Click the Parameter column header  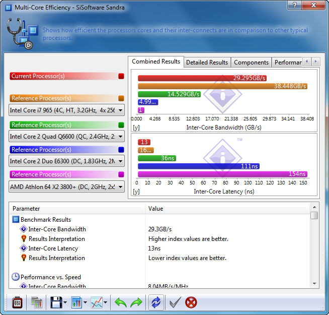pos(77,209)
